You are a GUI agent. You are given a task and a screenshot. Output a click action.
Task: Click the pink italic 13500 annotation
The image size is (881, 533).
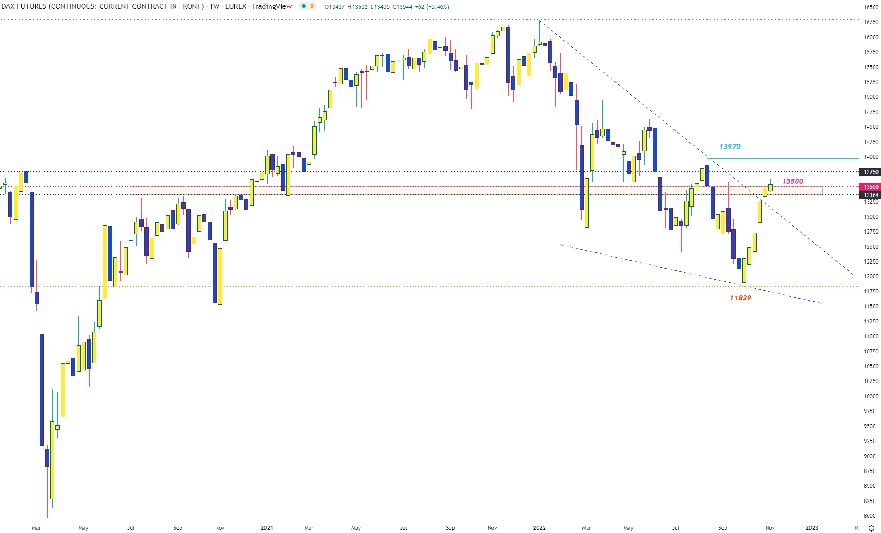pos(792,181)
